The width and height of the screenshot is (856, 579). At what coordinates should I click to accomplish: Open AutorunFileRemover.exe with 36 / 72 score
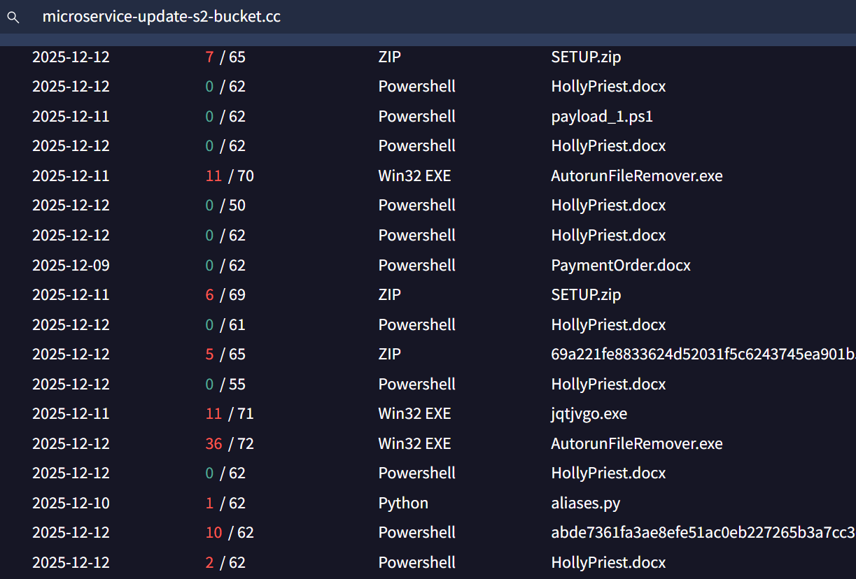click(x=637, y=443)
